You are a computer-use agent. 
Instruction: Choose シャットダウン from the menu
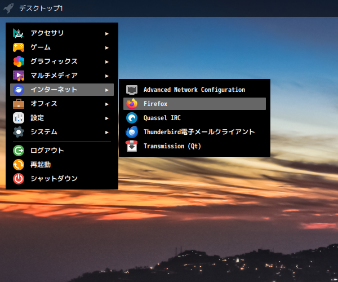(62, 179)
